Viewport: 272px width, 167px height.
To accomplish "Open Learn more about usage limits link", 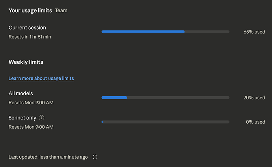I will coord(41,79).
